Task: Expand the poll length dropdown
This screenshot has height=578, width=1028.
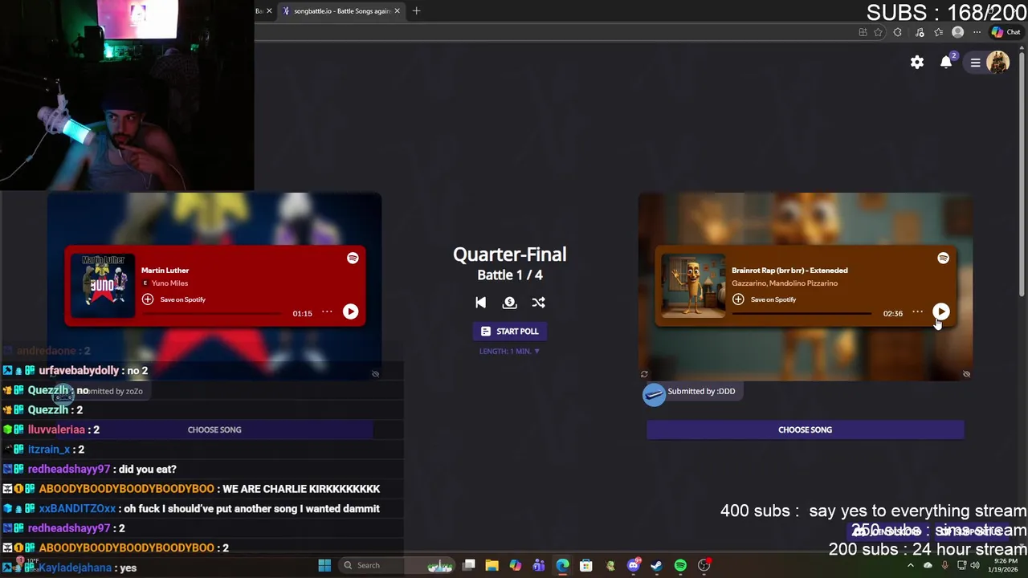Action: 509,351
